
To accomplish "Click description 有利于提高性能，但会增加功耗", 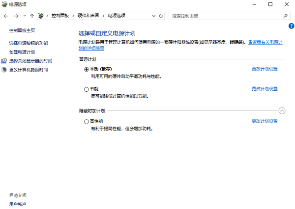I will click(x=122, y=129).
